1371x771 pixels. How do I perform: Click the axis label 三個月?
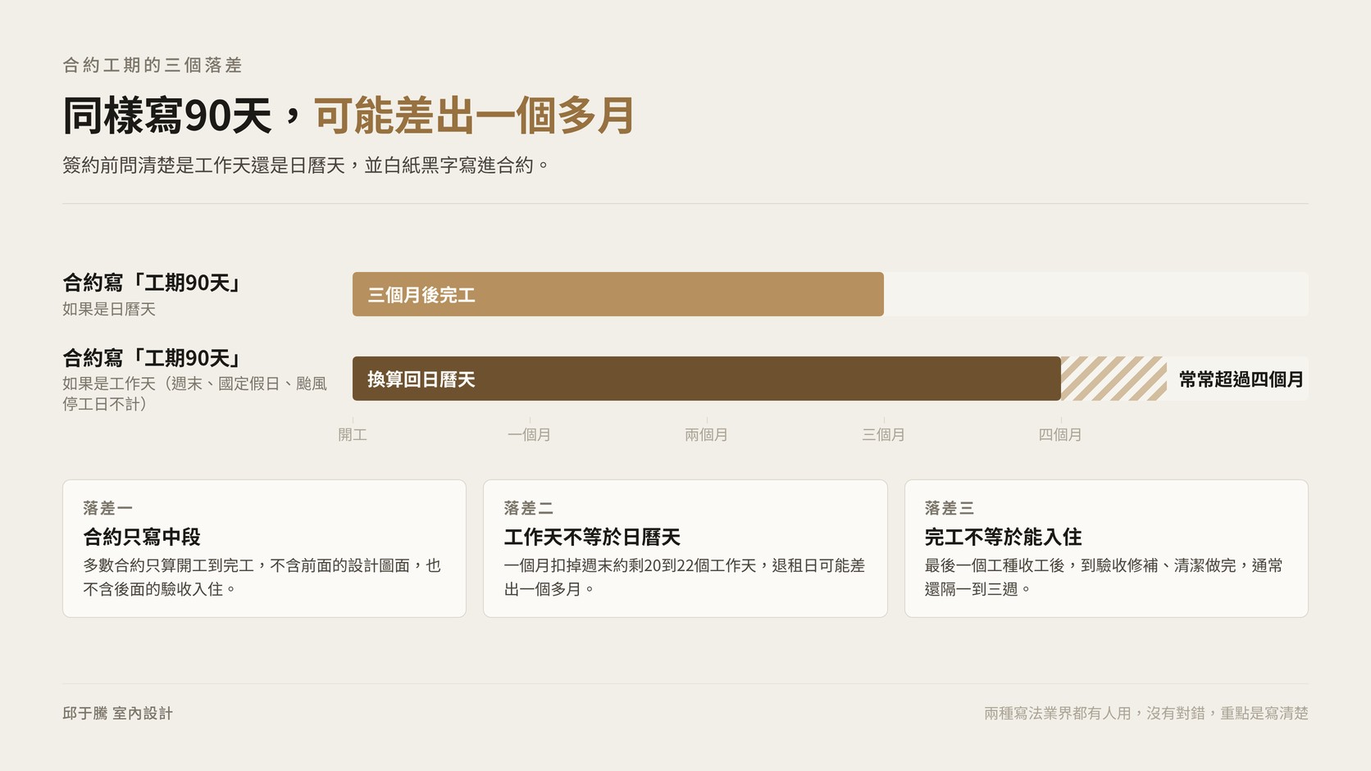click(884, 434)
